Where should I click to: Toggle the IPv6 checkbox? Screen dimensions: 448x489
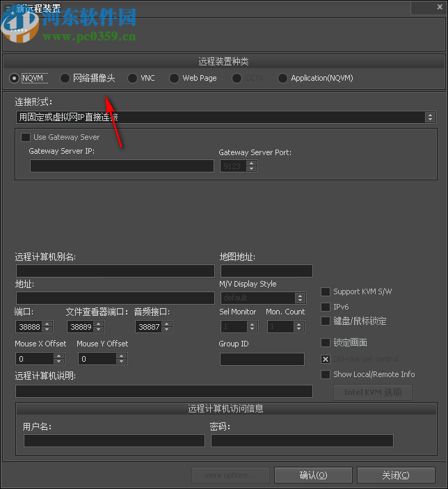pos(326,307)
